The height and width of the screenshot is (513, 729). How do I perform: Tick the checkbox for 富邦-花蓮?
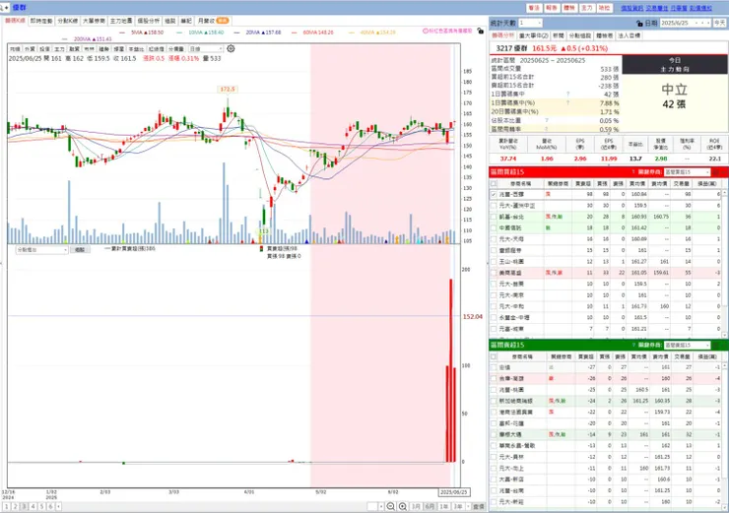[494, 423]
